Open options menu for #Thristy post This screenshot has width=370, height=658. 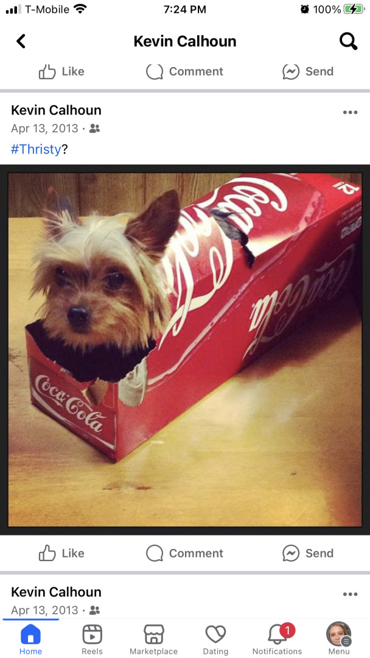350,113
